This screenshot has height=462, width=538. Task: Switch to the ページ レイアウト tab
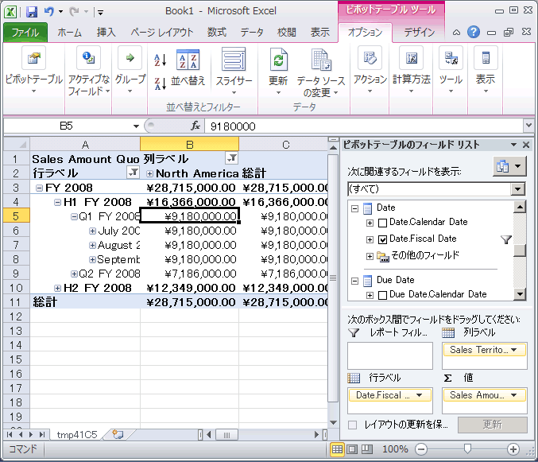point(161,33)
